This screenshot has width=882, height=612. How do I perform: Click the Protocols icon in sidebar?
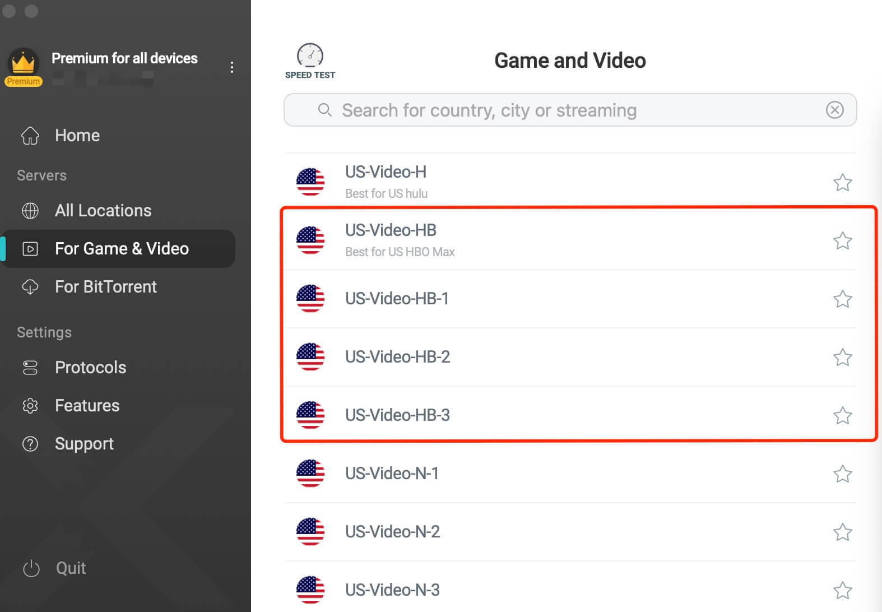coord(30,368)
